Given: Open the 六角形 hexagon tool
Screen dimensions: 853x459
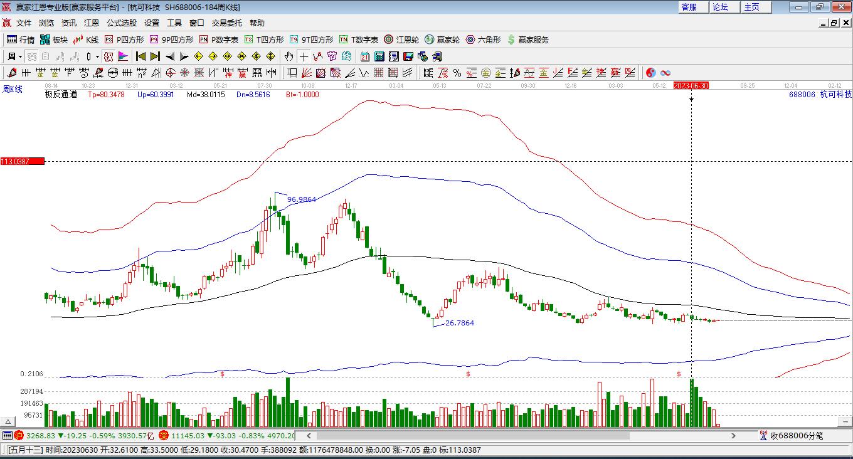Looking at the screenshot, I should 483,40.
